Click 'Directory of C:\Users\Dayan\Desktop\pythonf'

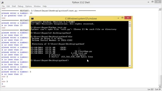point(58,44)
